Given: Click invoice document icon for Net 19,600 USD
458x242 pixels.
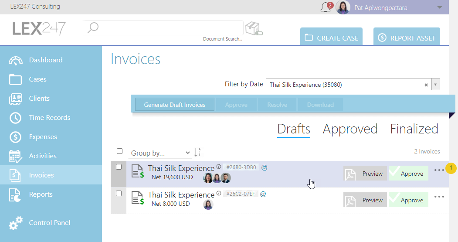Looking at the screenshot, I should point(138,171).
